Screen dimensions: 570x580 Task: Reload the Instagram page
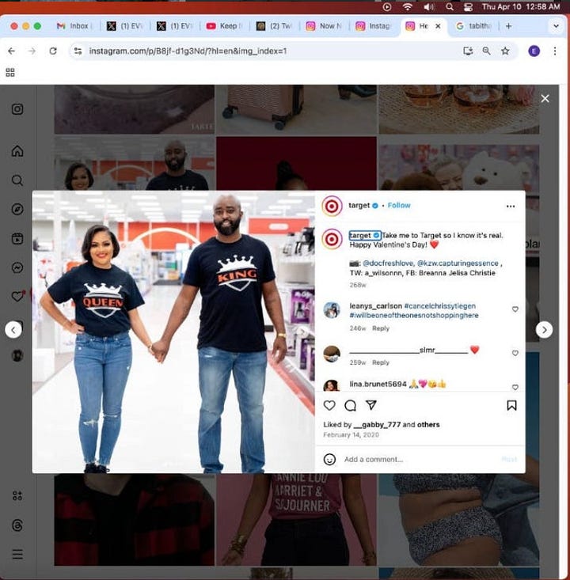point(53,51)
